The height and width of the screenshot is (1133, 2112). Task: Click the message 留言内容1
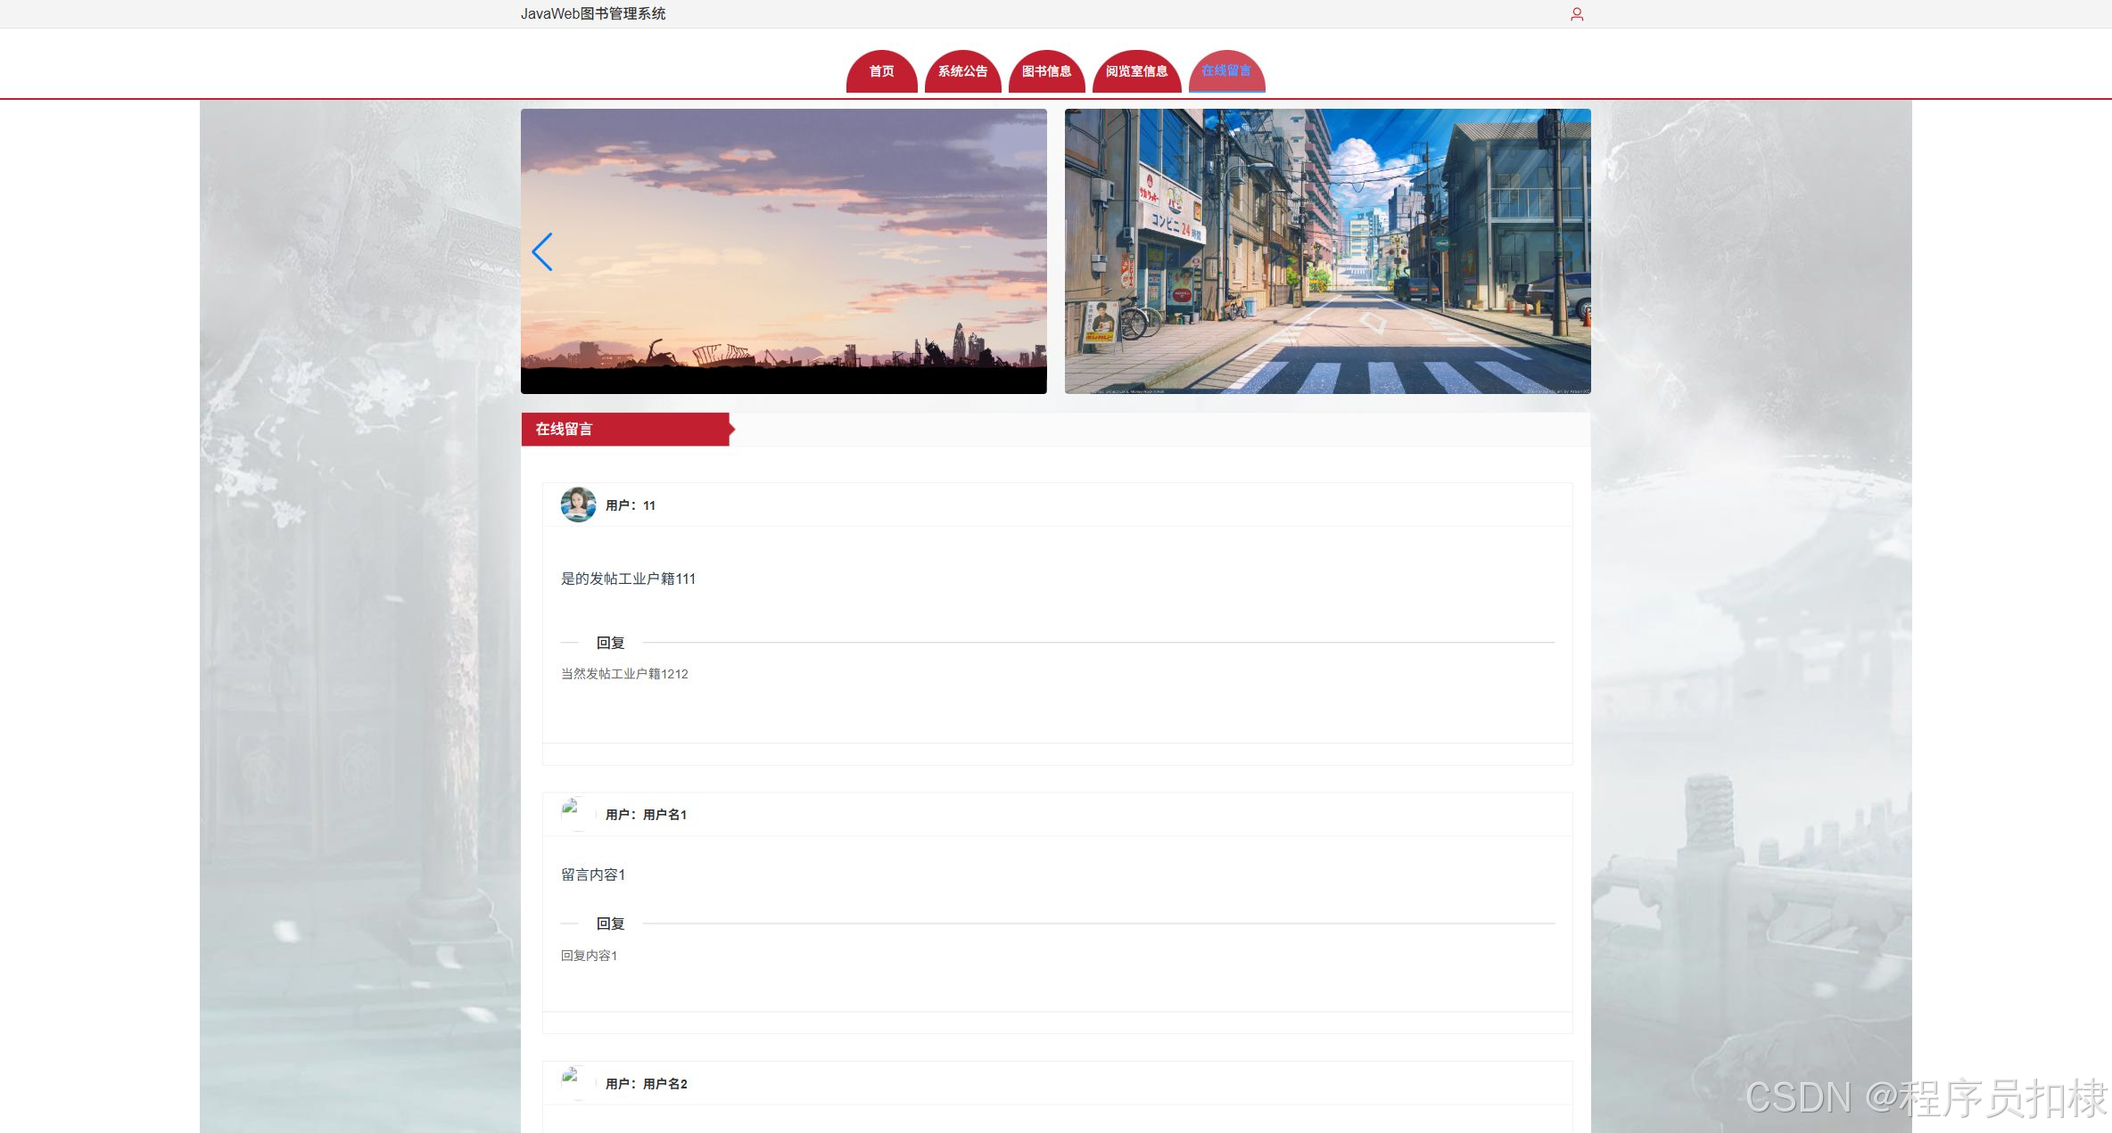(x=593, y=874)
